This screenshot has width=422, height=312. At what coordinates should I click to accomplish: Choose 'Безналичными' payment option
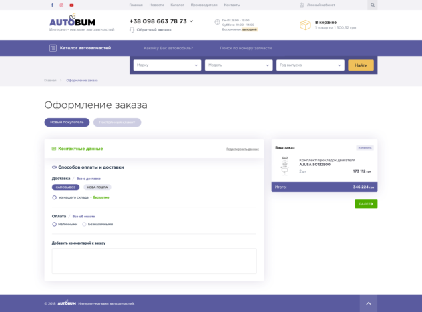(x=84, y=225)
